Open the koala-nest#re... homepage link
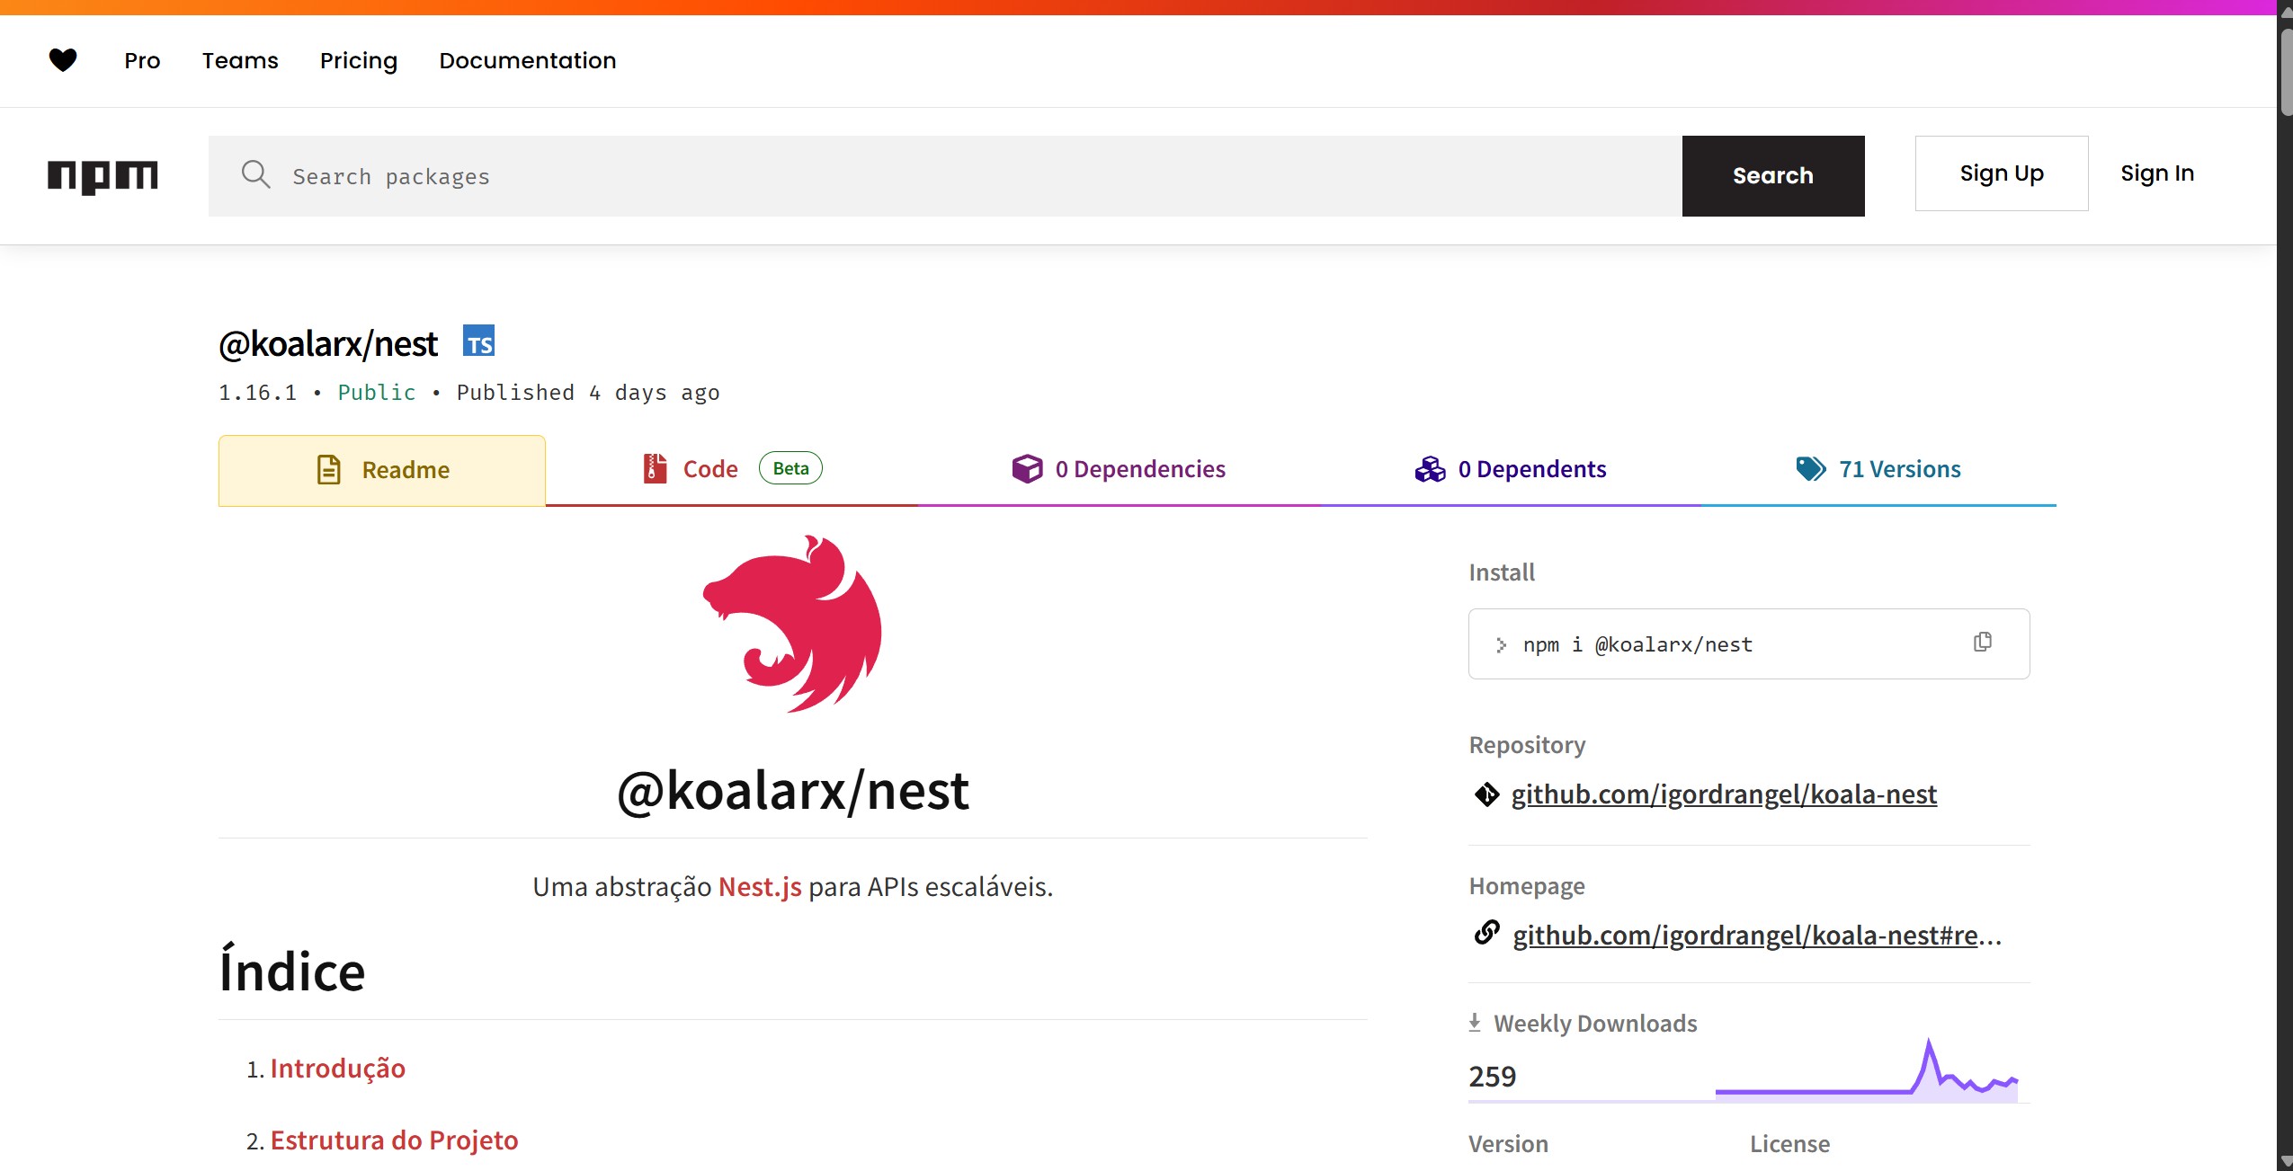The height and width of the screenshot is (1171, 2293). coord(1757,936)
